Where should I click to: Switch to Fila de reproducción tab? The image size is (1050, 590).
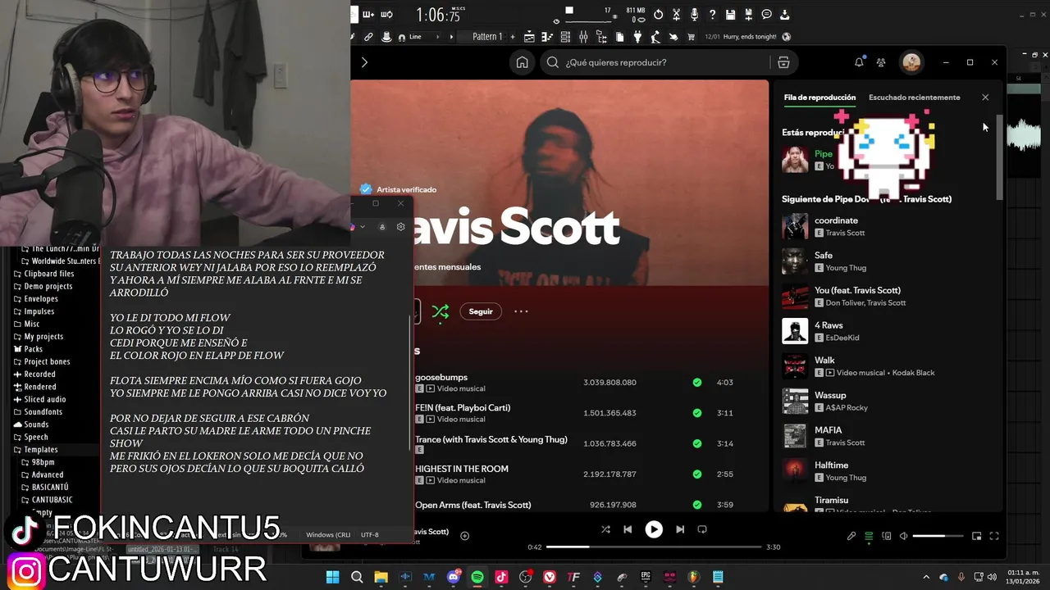[x=819, y=98]
